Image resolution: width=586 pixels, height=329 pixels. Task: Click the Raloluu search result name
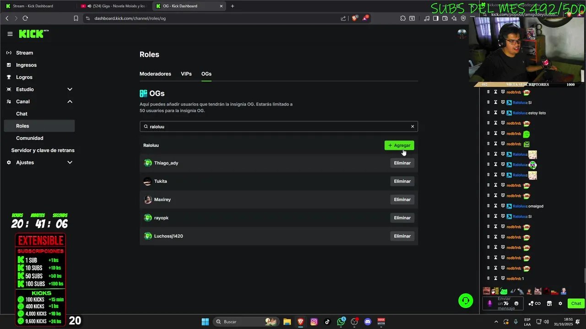pos(151,145)
